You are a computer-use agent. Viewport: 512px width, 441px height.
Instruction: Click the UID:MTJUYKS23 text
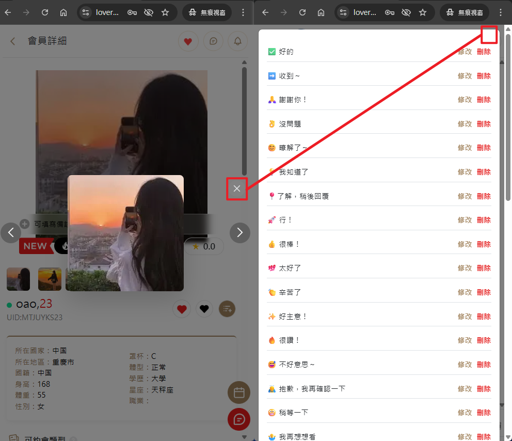35,318
